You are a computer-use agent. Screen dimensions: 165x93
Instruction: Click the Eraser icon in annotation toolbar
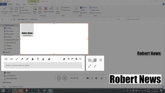click(x=64, y=59)
